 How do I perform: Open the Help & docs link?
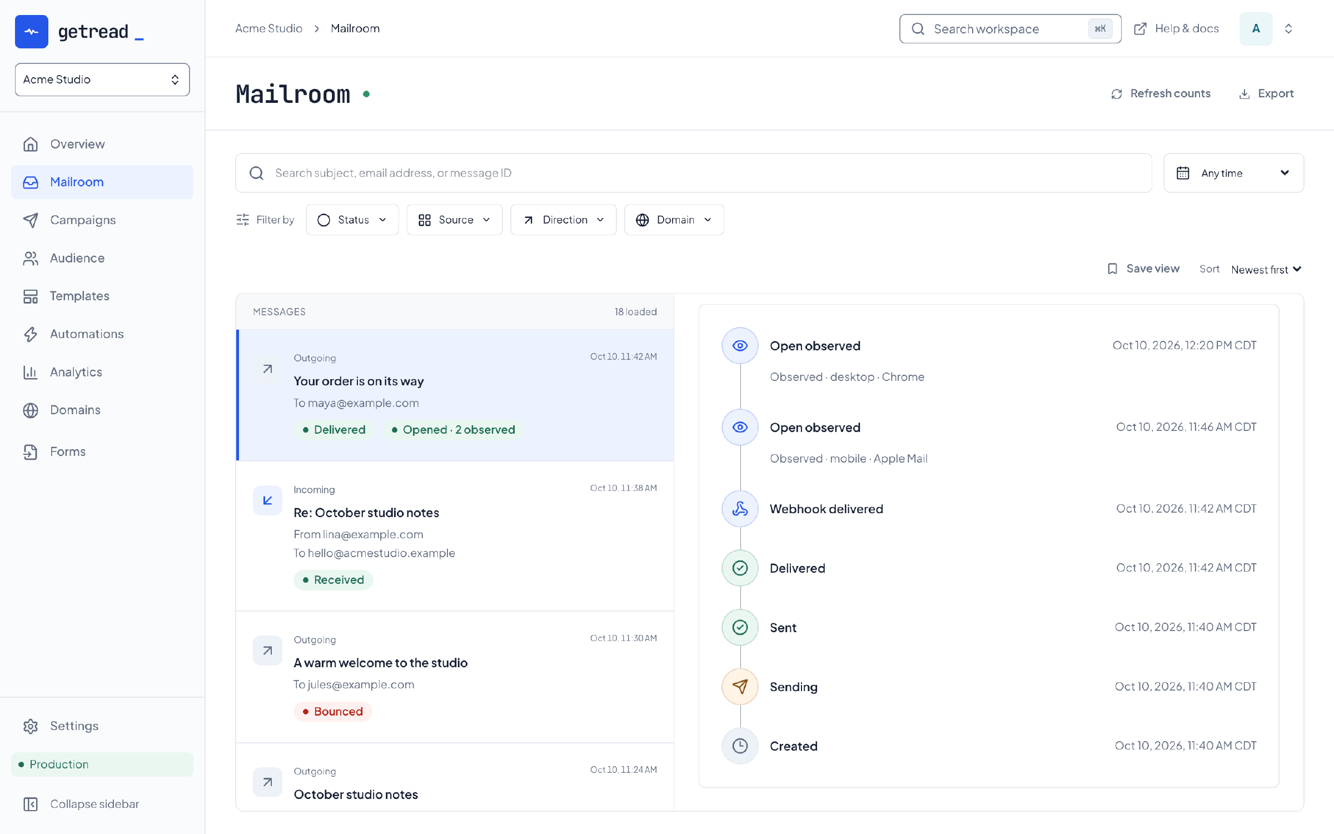(x=1176, y=28)
